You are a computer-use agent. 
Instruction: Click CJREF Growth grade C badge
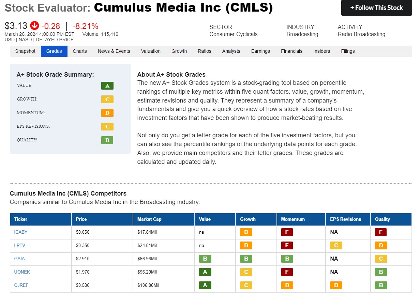(x=246, y=285)
